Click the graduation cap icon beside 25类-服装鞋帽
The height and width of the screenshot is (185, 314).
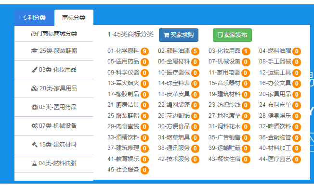tap(34, 51)
